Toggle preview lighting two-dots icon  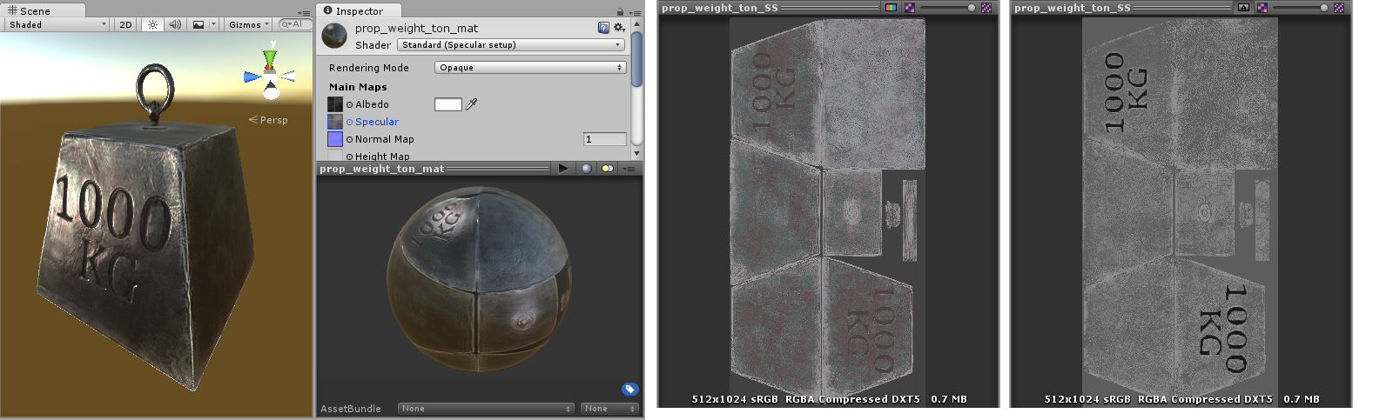[607, 169]
